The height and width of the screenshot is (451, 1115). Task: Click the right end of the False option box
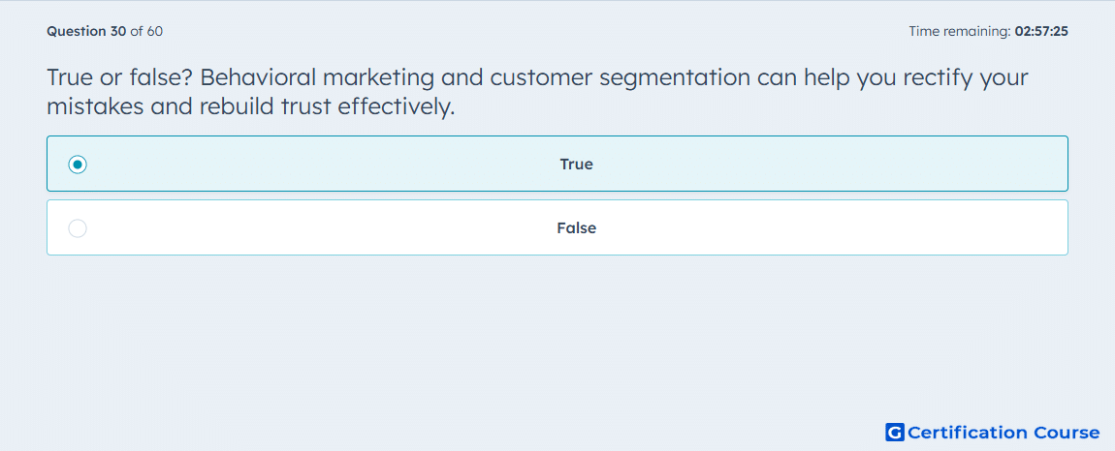pyautogui.click(x=1054, y=227)
